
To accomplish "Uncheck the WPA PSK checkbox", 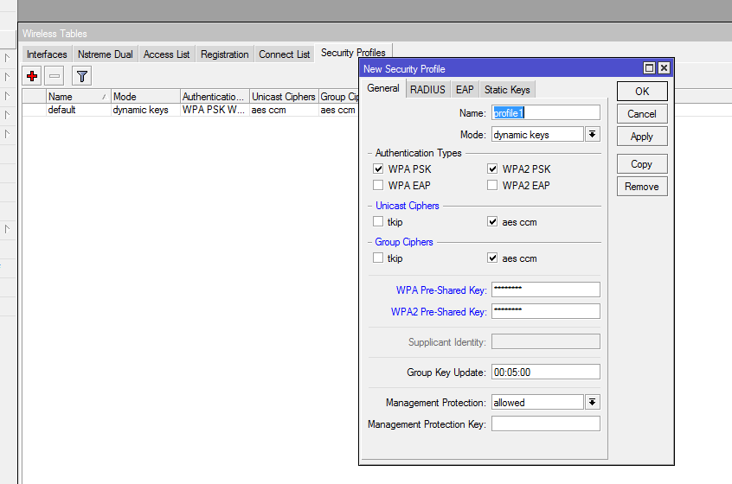I will click(x=378, y=169).
